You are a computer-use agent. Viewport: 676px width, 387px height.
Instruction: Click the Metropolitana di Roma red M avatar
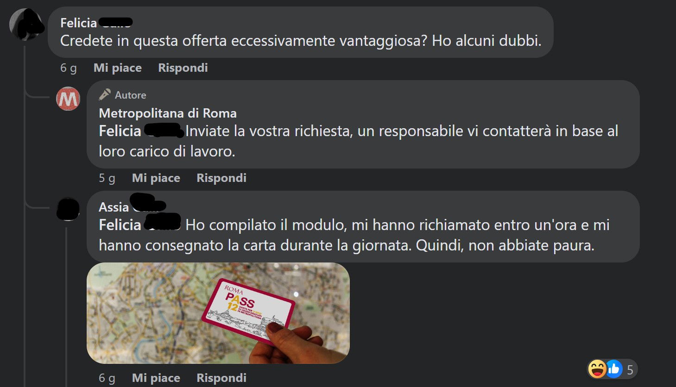[68, 99]
